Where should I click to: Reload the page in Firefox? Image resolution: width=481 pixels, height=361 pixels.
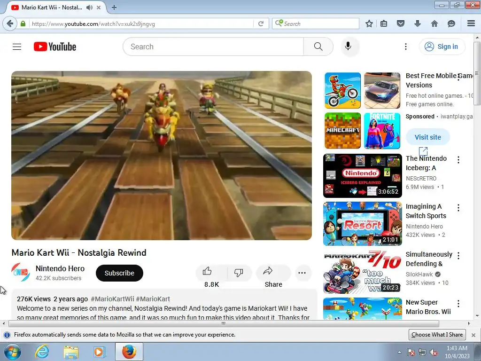(x=261, y=24)
